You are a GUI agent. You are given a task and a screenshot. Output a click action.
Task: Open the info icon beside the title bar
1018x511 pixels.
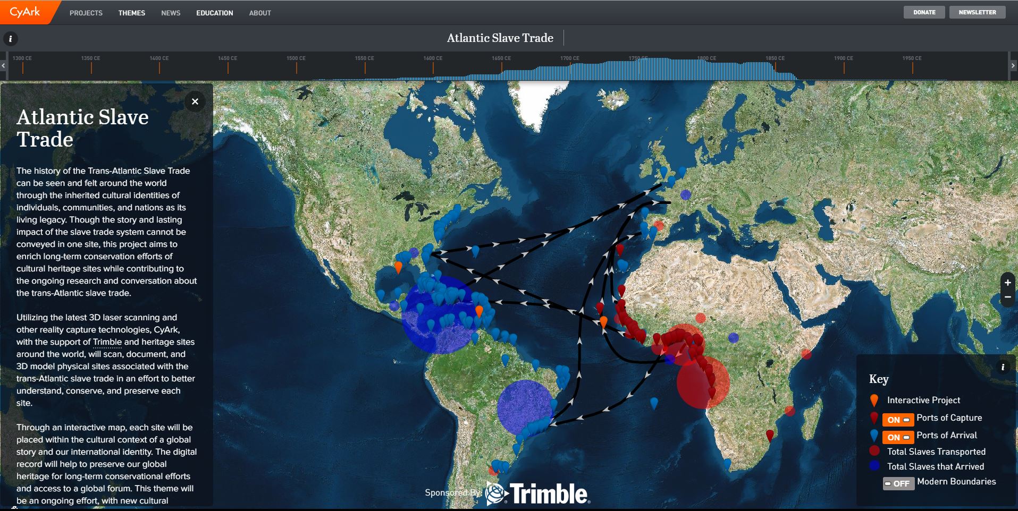[x=10, y=38]
